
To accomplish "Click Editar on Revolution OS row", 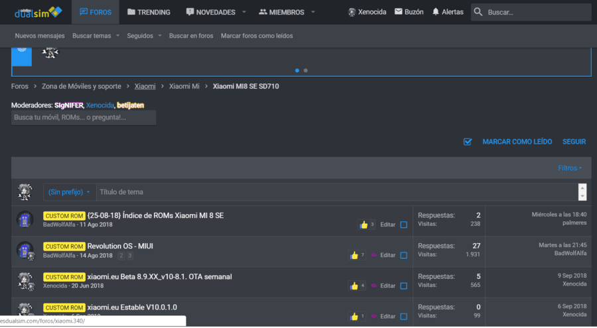I will 387,255.
